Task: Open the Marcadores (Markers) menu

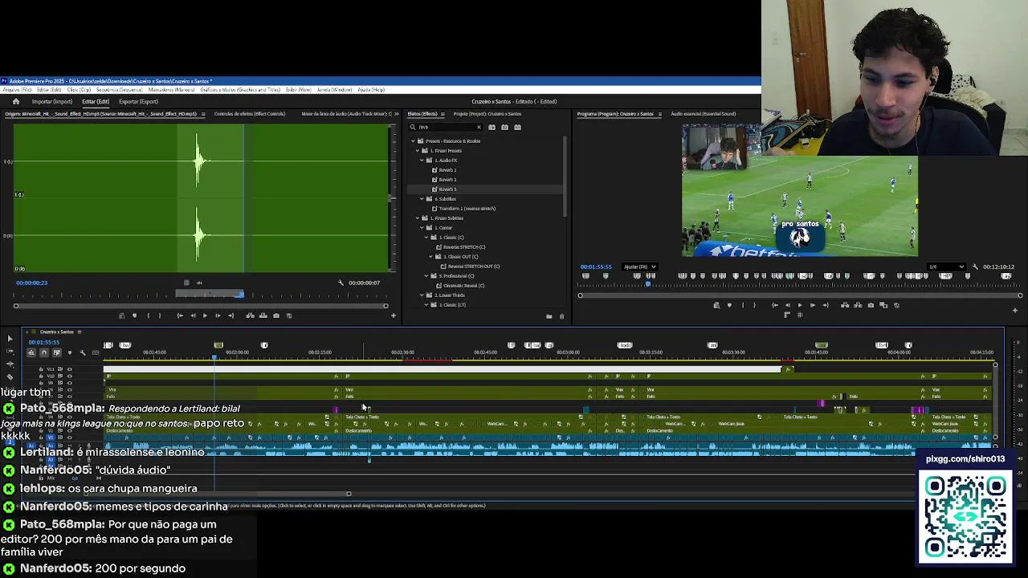Action: pyautogui.click(x=172, y=90)
